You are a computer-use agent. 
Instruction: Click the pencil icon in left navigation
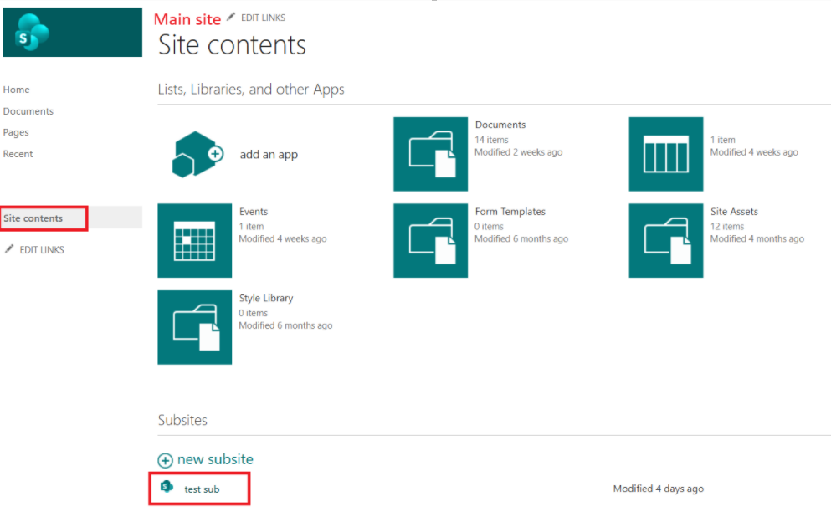[x=9, y=249]
